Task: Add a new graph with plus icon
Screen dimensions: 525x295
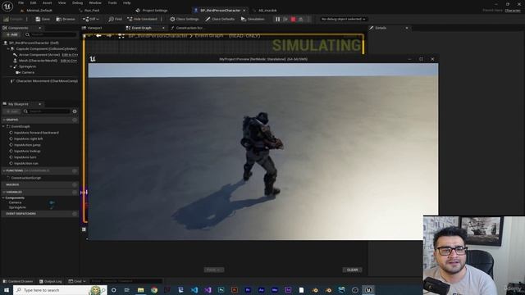Action: point(75,120)
